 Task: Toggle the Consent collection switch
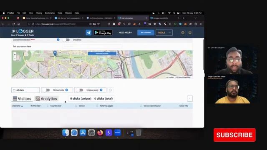(66, 40)
